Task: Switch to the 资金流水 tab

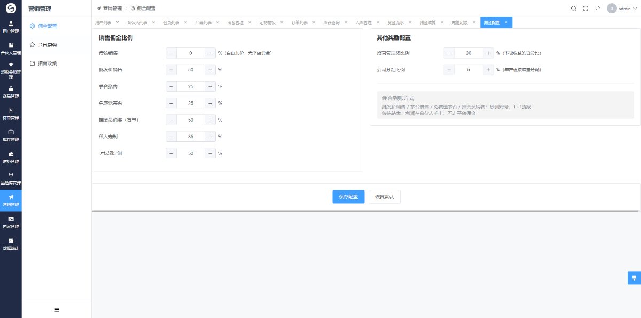Action: coord(395,22)
